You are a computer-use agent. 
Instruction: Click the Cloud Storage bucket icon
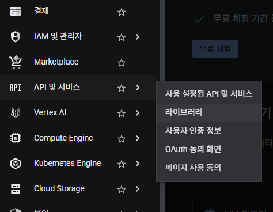16,189
